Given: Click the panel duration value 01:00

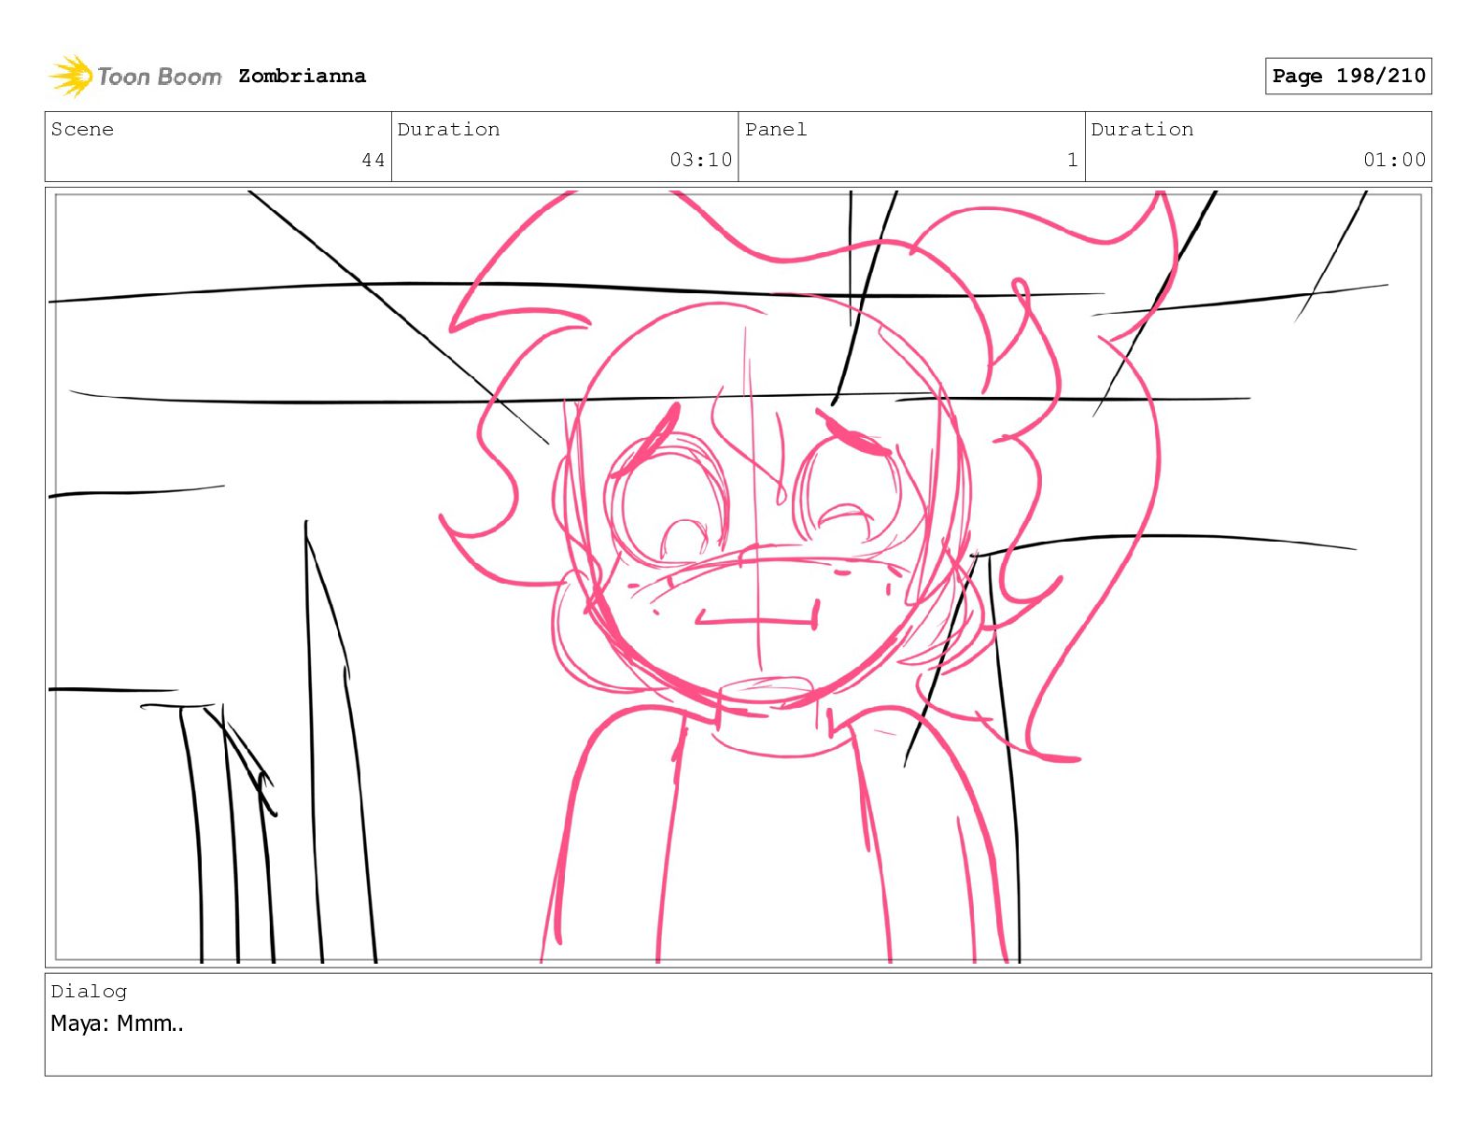Looking at the screenshot, I should (1395, 160).
